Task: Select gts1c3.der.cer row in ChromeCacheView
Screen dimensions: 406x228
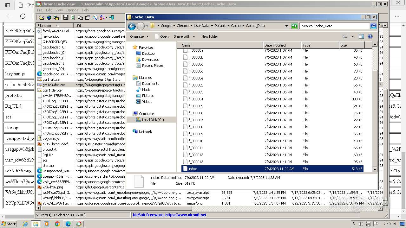Action: click(x=81, y=85)
